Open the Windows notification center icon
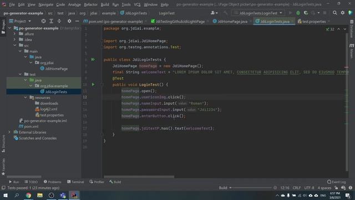Image resolution: width=355 pixels, height=200 pixels. 348,195
